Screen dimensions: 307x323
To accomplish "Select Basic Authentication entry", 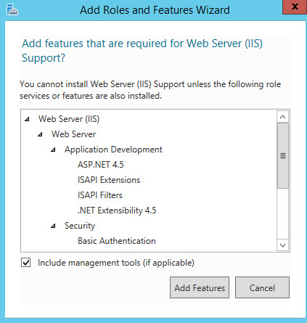I will click(117, 241).
